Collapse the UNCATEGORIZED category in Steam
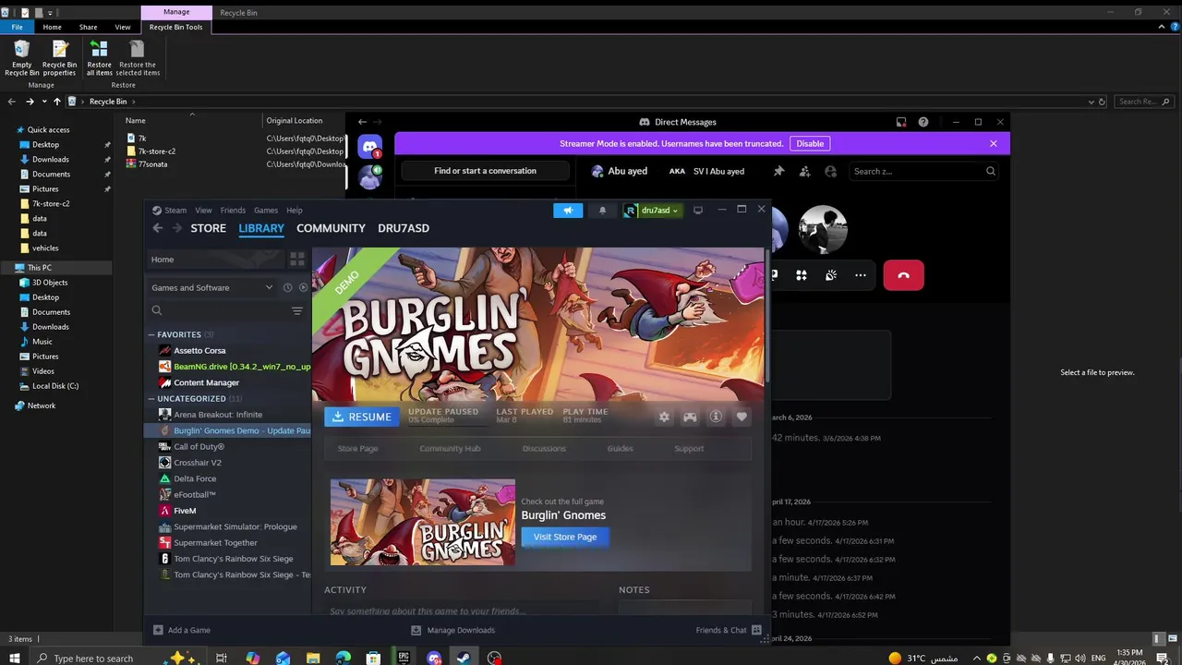The height and width of the screenshot is (665, 1182). click(151, 399)
